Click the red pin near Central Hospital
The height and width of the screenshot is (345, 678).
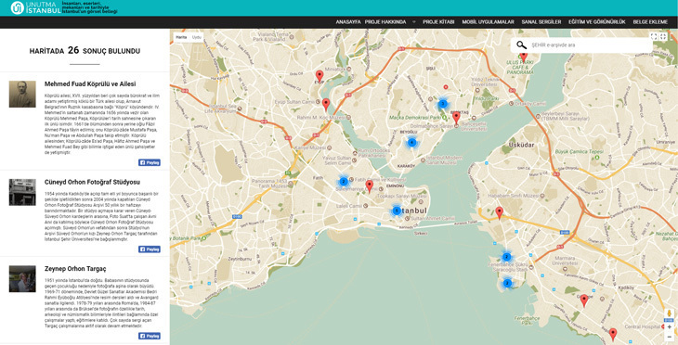click(x=613, y=334)
